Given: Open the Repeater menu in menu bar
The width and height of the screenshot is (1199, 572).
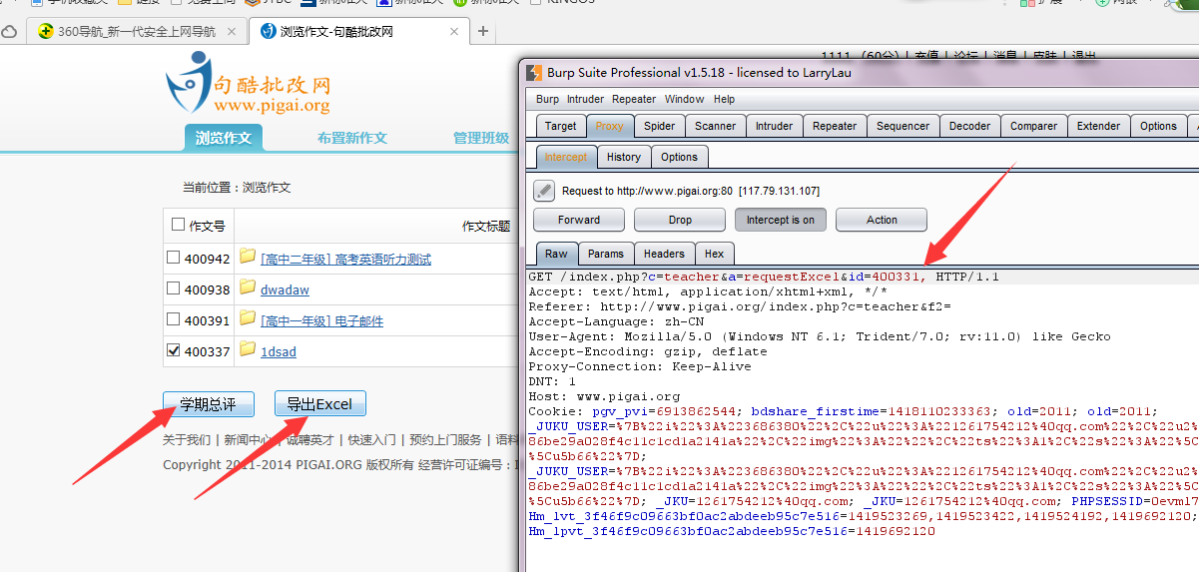Looking at the screenshot, I should click(x=634, y=99).
